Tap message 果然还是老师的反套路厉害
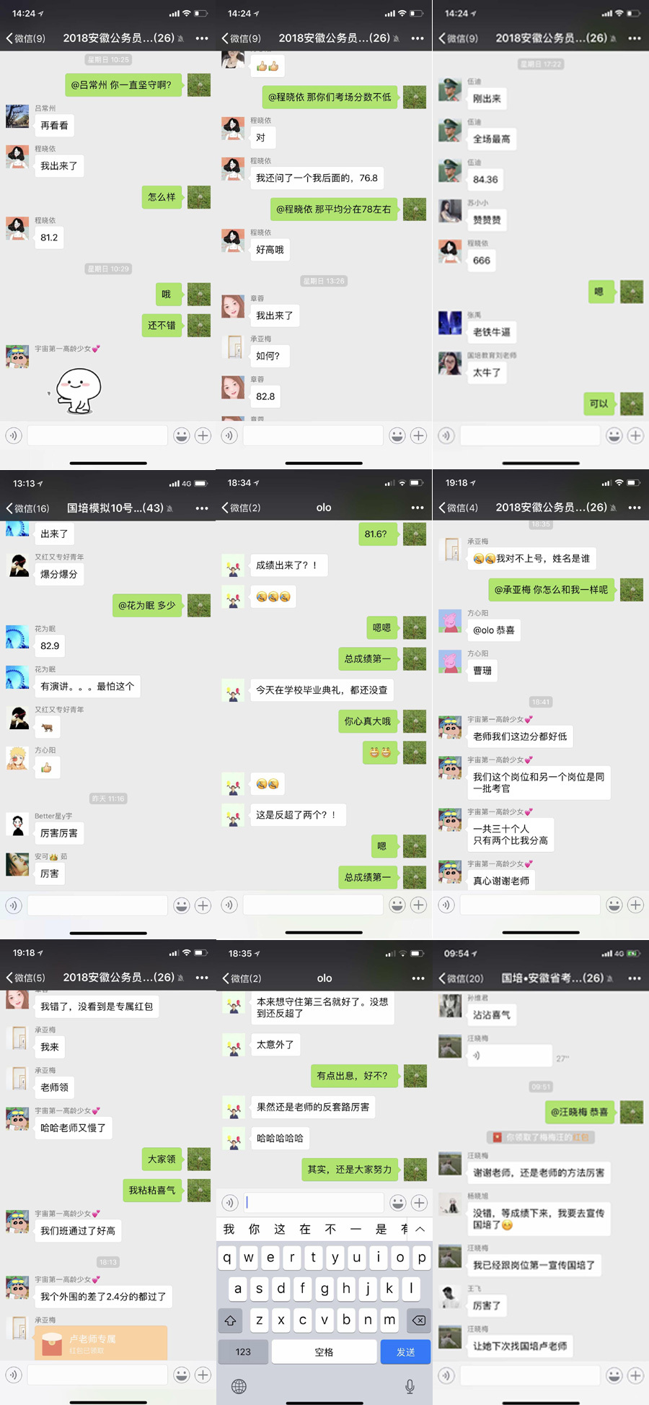 point(313,1107)
